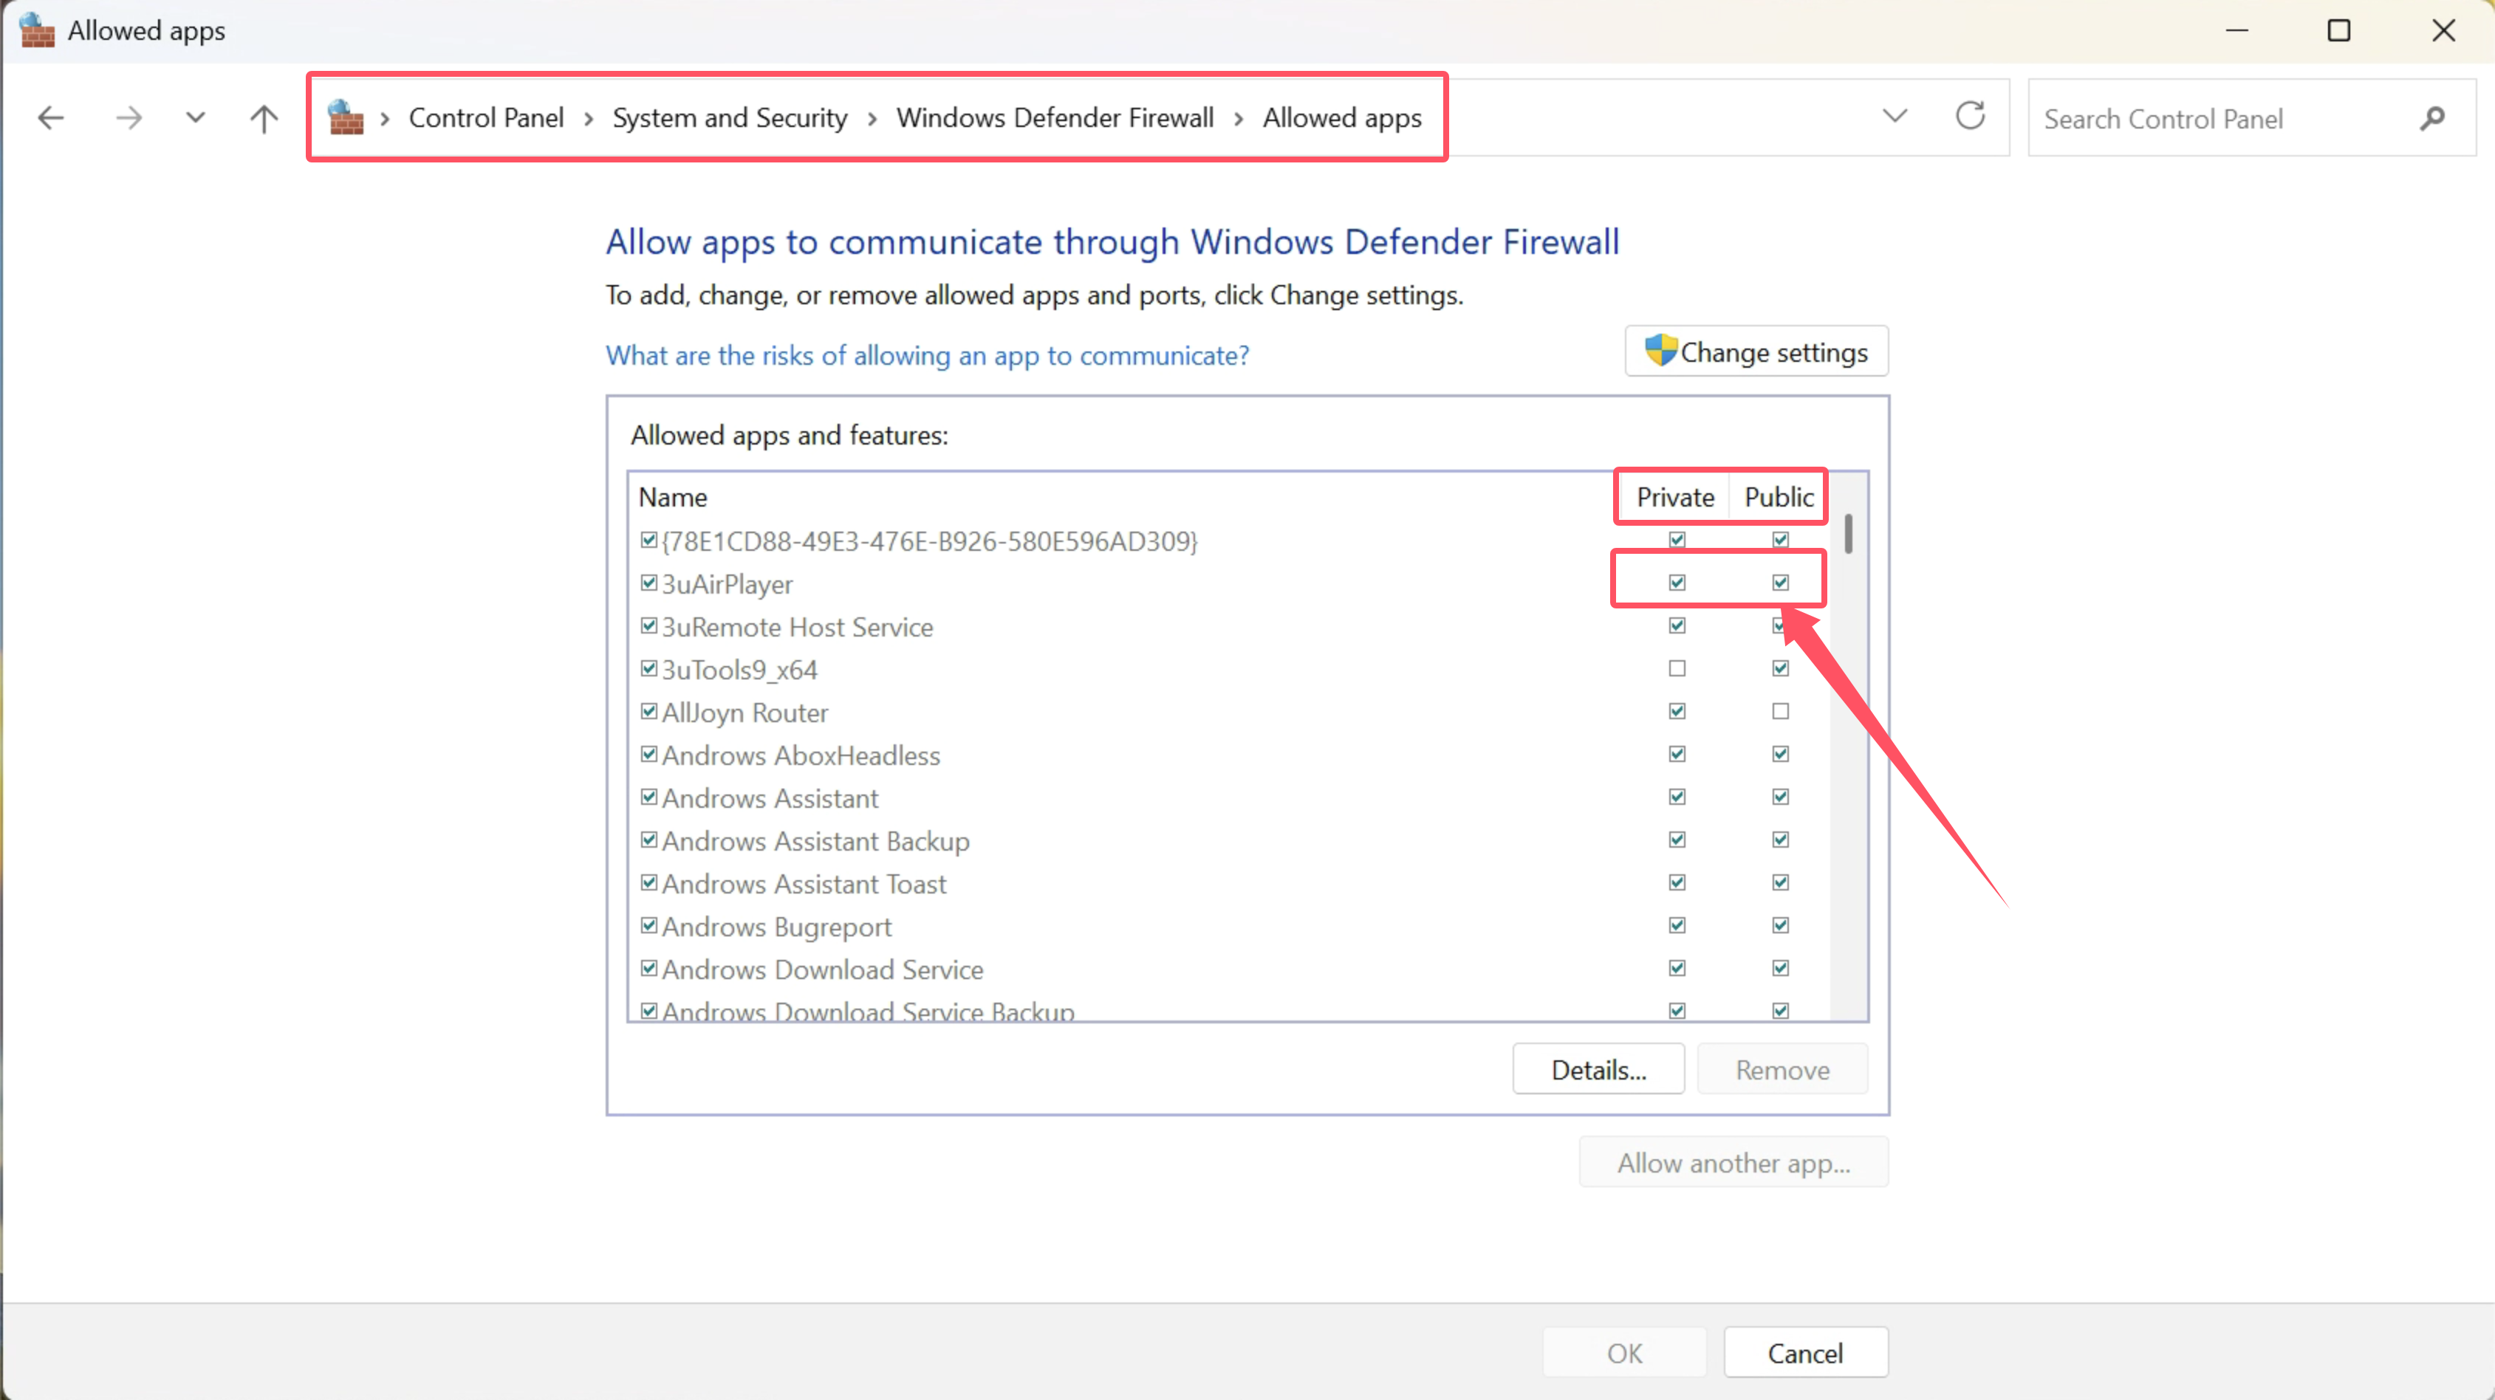Viewport: 2495px width, 1400px height.
Task: Open the risks of allowing an app link
Action: pyautogui.click(x=927, y=355)
